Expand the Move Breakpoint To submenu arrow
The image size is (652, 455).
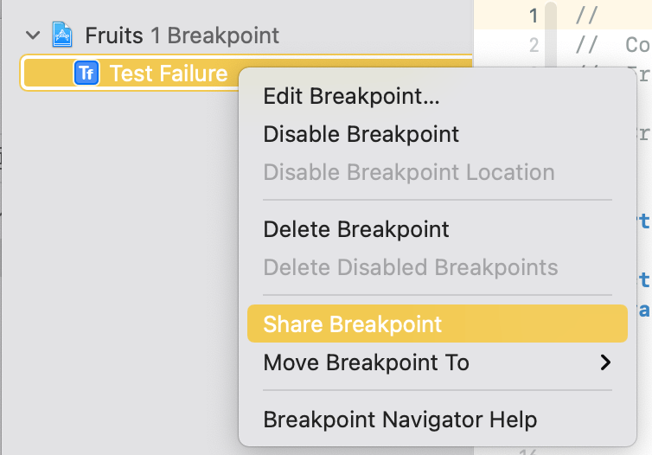coord(605,362)
